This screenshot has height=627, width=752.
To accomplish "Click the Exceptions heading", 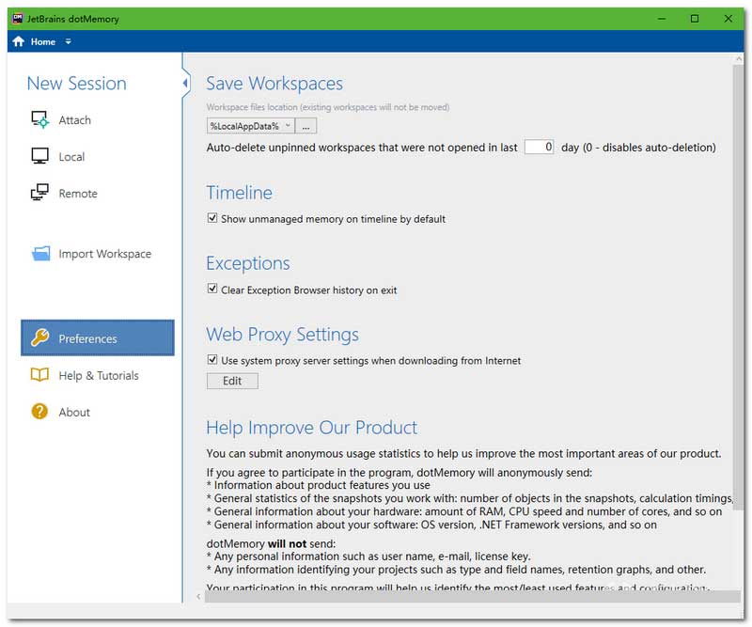I will click(248, 263).
